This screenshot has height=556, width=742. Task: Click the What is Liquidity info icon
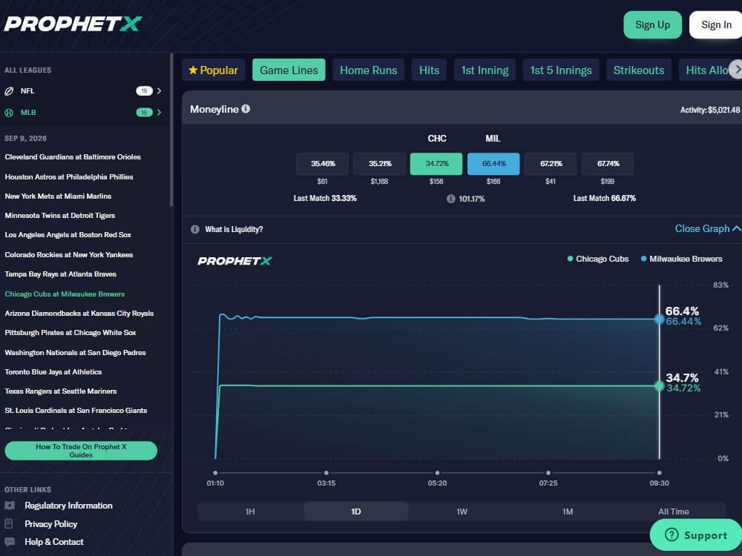(195, 229)
